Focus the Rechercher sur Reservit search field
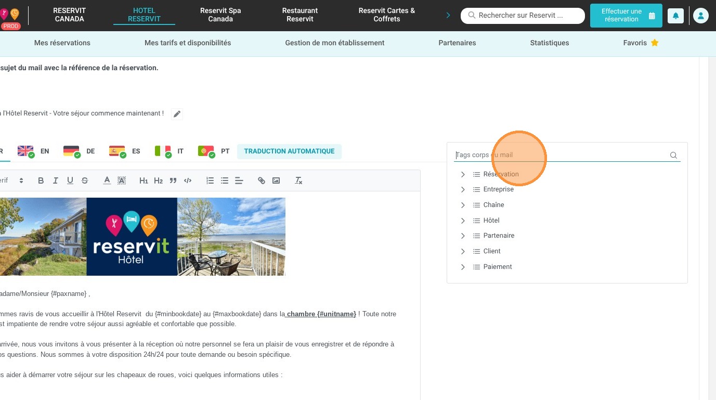 pos(523,16)
